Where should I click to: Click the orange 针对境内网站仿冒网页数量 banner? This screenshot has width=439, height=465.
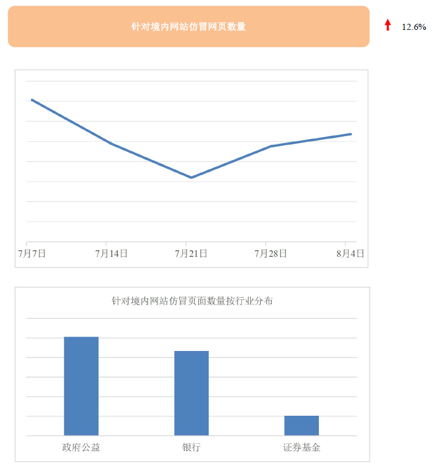(x=189, y=27)
